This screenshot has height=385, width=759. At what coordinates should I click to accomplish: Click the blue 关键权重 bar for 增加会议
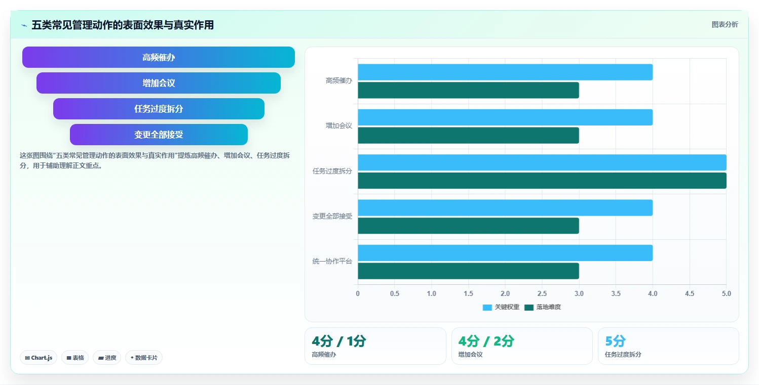(505, 117)
